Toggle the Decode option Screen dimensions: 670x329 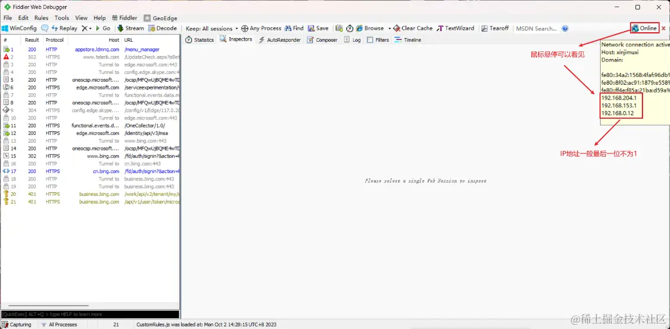[162, 28]
